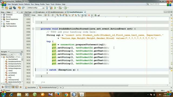173x97 pixels.
Task: Switch to the Start Page tab
Action: coord(28,12)
